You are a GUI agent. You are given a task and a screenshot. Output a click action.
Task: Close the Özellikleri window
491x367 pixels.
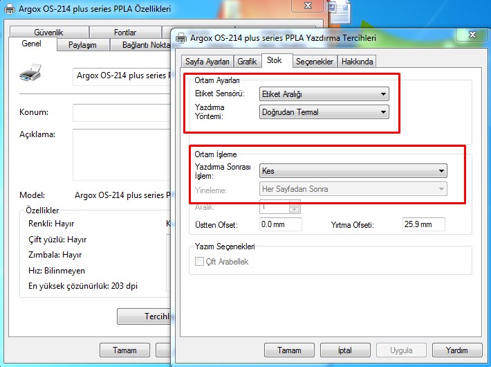point(308,6)
